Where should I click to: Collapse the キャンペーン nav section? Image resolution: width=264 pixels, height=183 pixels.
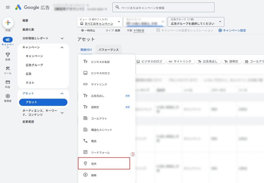(x=62, y=47)
